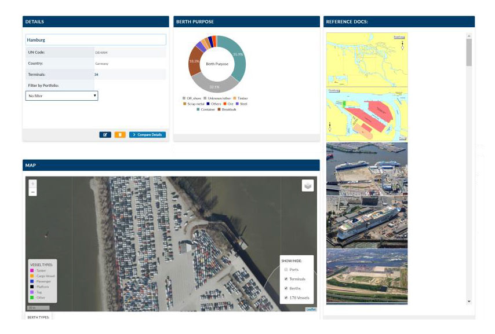Screen dimensions: 495x334
Task: Open the red terminal area chart thumbnail
Action: (367, 115)
